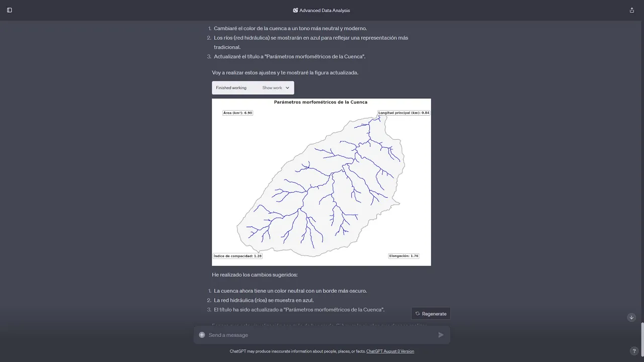Image resolution: width=644 pixels, height=362 pixels.
Task: Click the line 'La red hidráulica (ríos) se muestra en azul.'
Action: pyautogui.click(x=264, y=300)
